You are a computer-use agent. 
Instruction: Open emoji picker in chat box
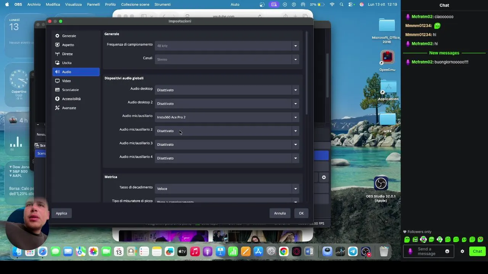coord(447,252)
